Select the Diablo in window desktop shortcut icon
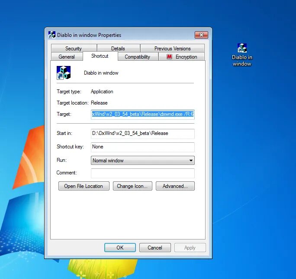The height and width of the screenshot is (279, 296). [x=242, y=48]
